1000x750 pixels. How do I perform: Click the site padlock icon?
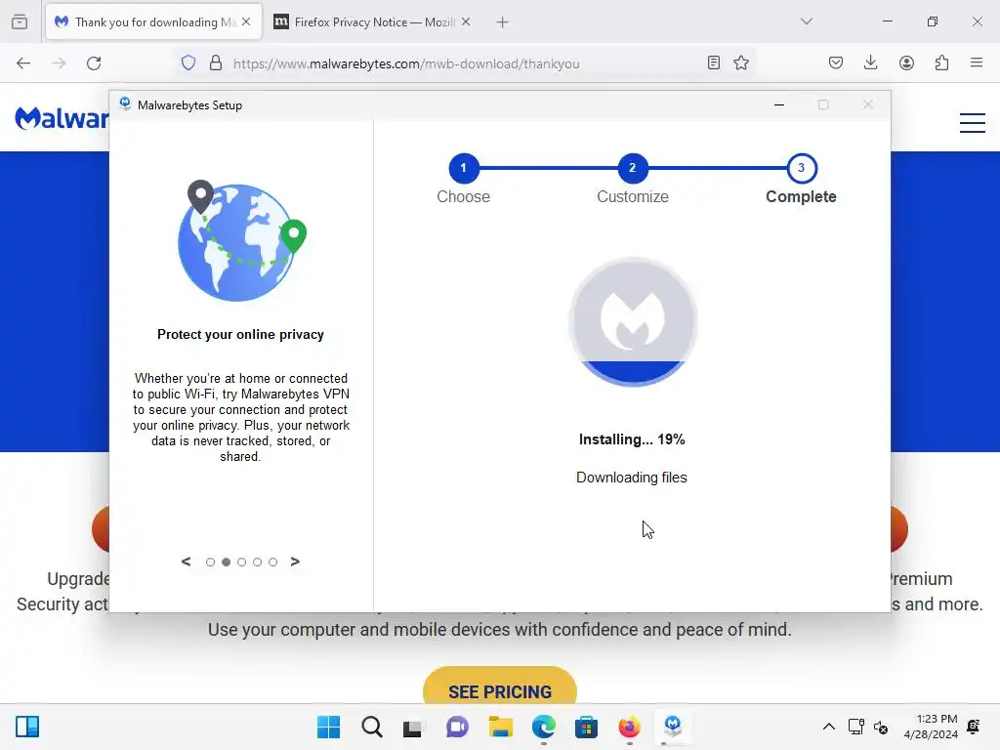216,63
